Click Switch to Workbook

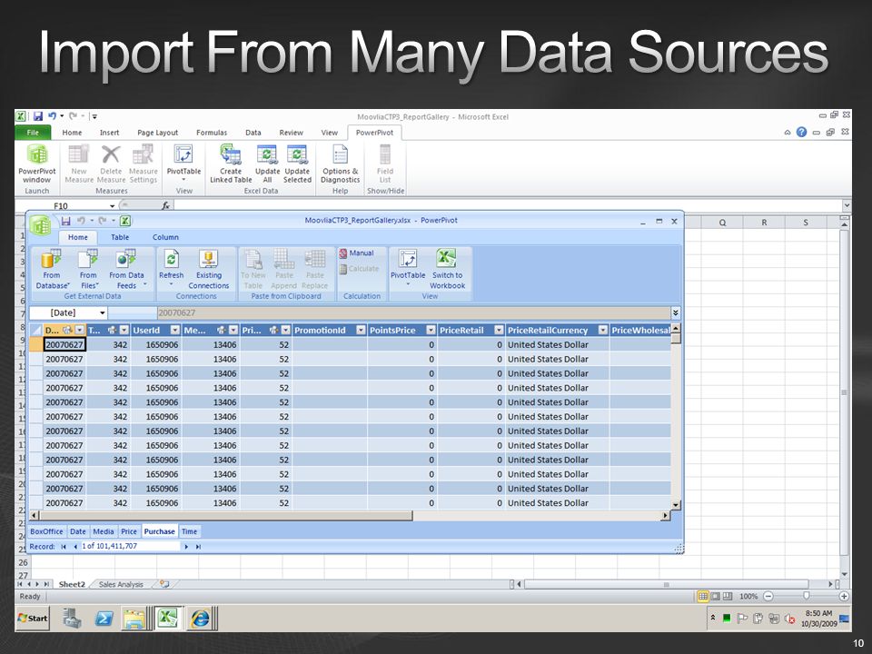point(447,270)
